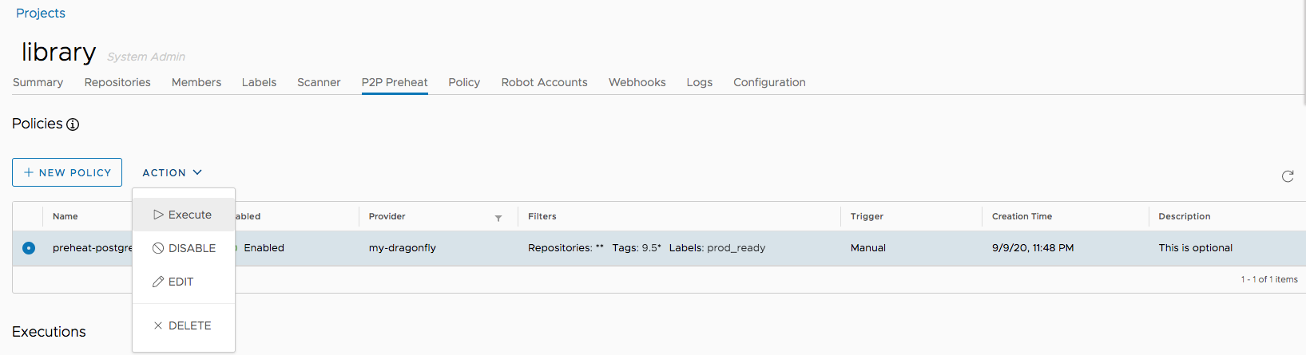Click the Delete X icon

coord(158,325)
